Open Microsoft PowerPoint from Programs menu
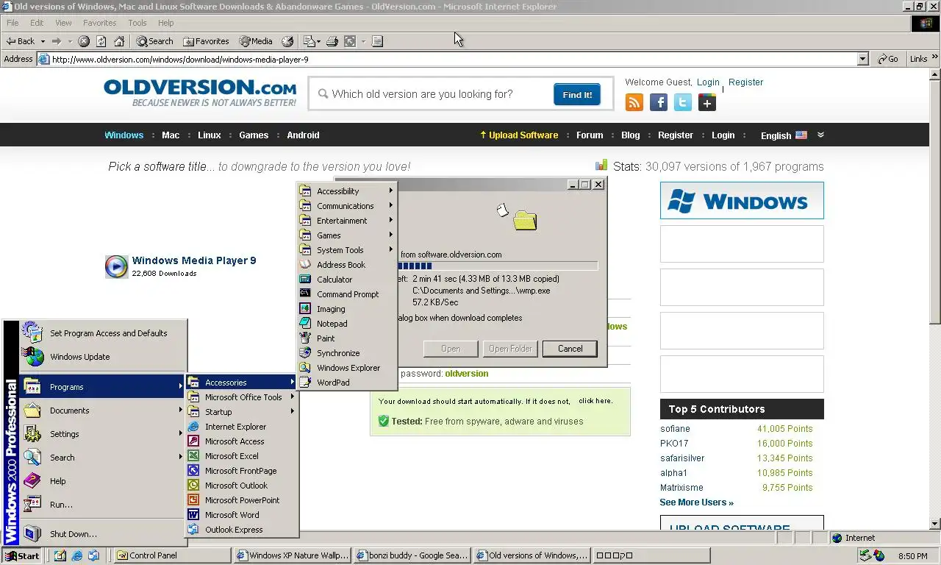The width and height of the screenshot is (941, 565). tap(242, 500)
